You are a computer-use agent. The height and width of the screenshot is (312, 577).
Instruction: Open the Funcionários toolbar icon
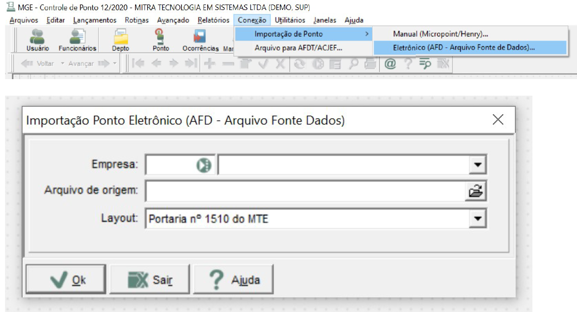click(x=77, y=40)
